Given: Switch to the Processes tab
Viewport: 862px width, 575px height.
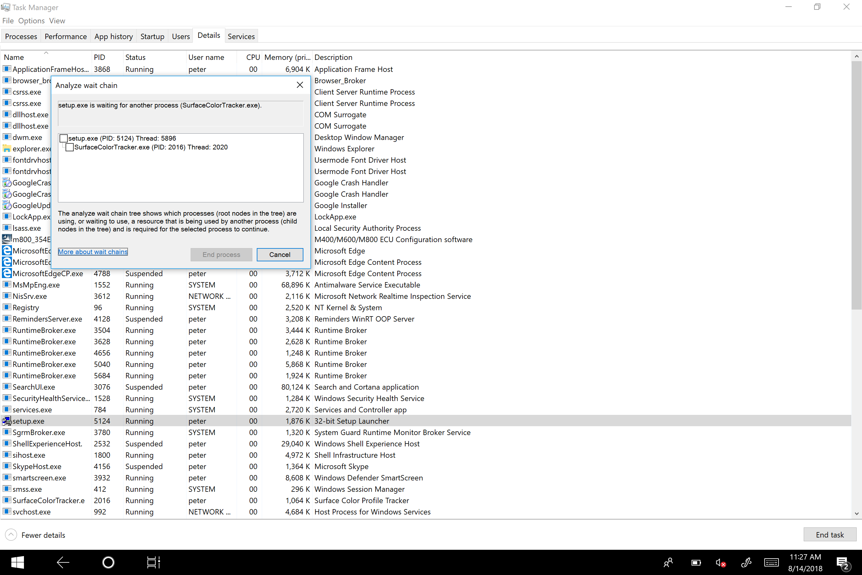Looking at the screenshot, I should pos(21,36).
